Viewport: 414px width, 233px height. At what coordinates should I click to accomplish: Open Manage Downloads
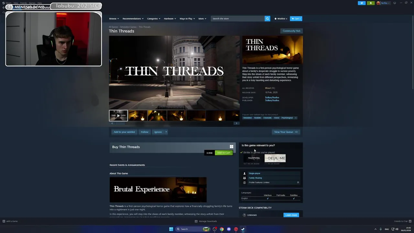206,221
